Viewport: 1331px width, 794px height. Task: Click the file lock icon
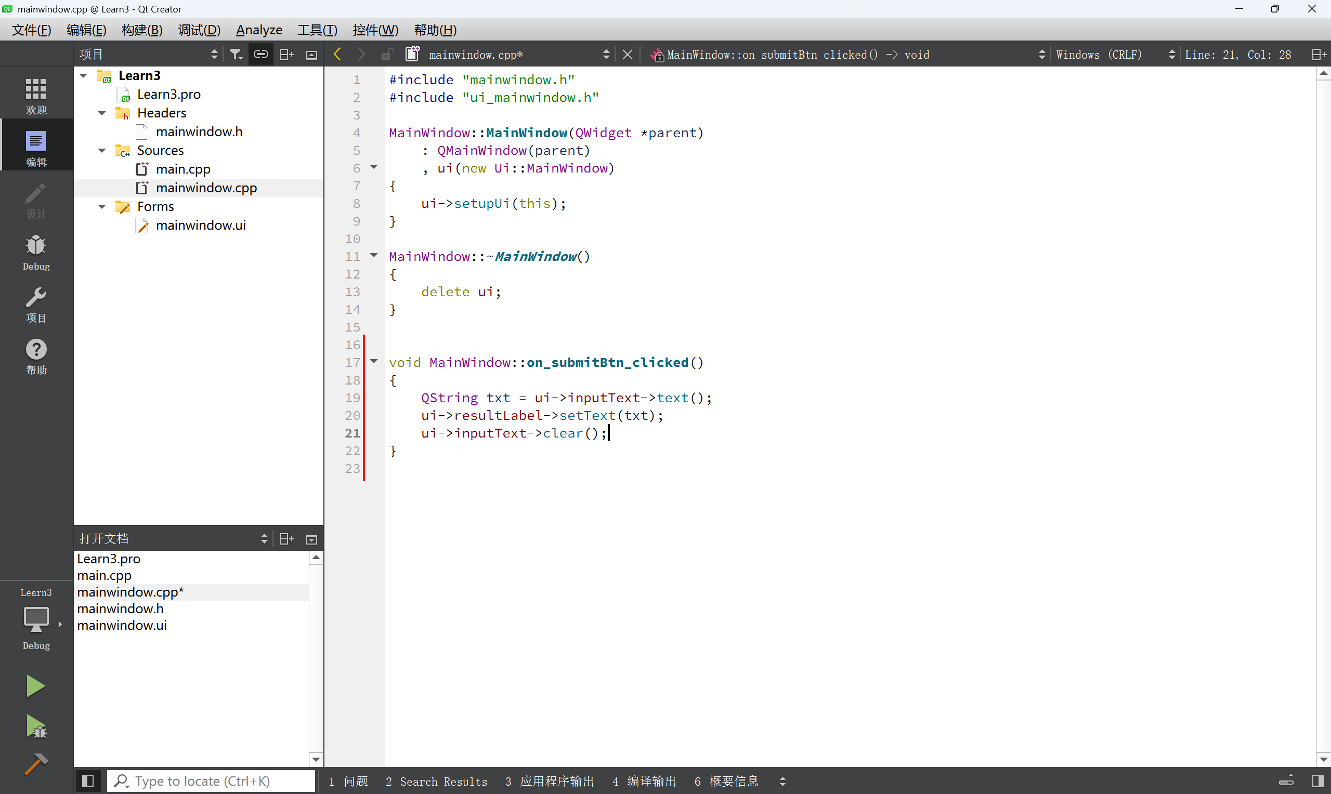pyautogui.click(x=387, y=55)
